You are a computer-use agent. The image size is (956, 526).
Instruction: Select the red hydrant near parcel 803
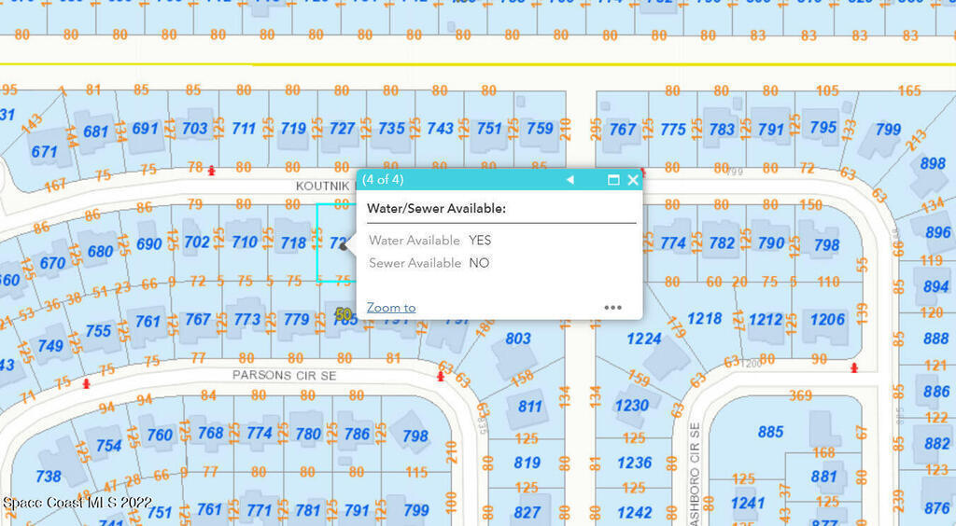(441, 376)
